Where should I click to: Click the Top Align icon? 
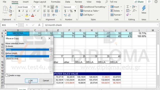(44, 7)
